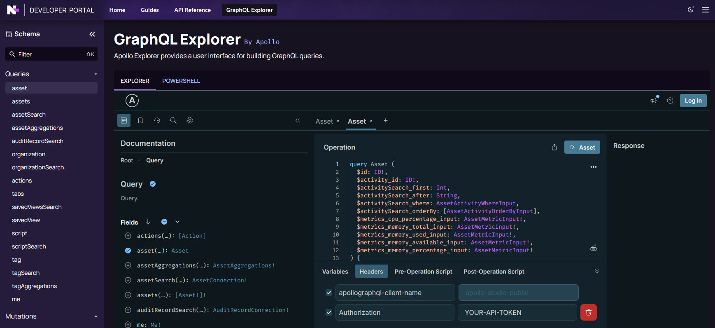
Task: Click the search magnifier icon in Explorer
Action: click(x=173, y=120)
